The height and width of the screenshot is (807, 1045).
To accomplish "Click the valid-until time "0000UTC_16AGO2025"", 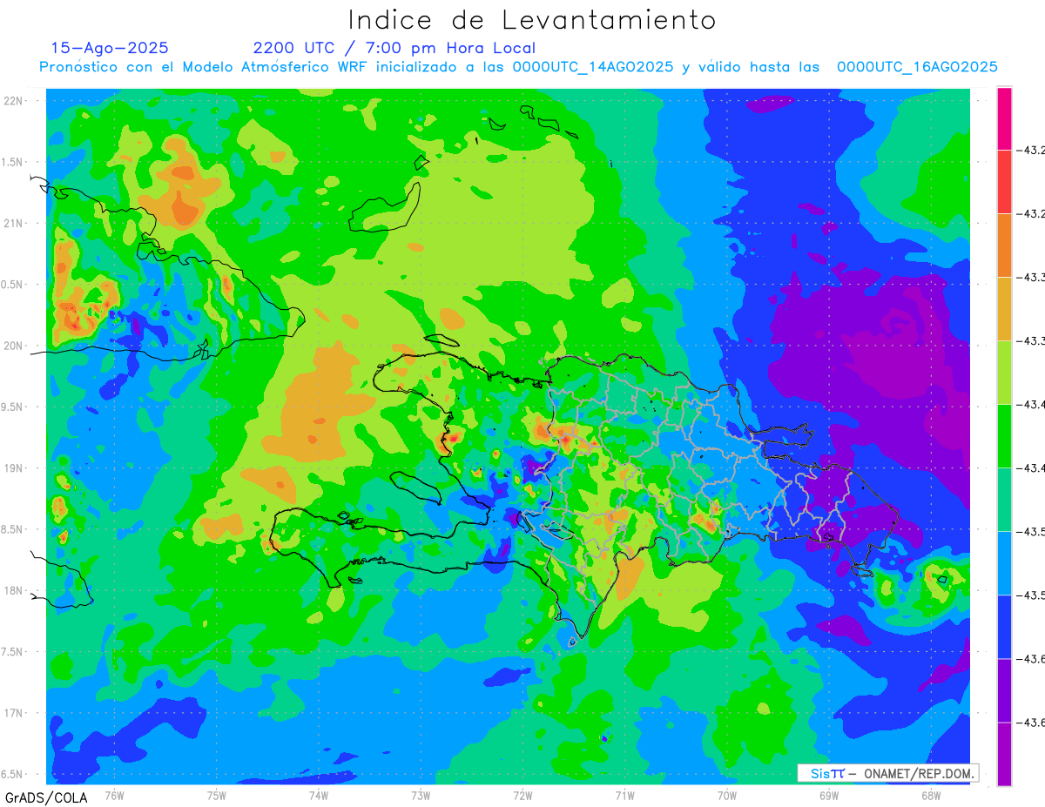I will click(917, 67).
